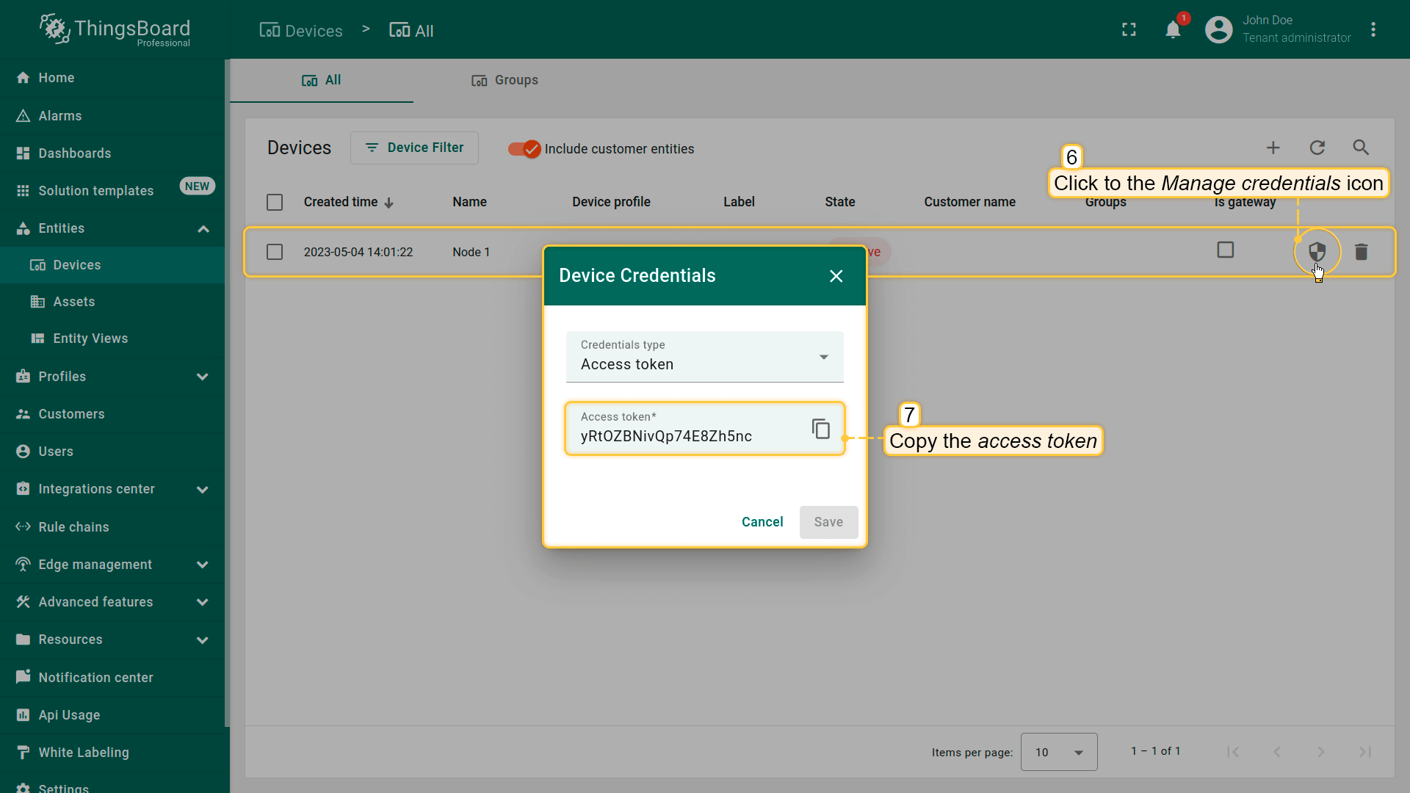Open the Credentials type dropdown

(704, 357)
